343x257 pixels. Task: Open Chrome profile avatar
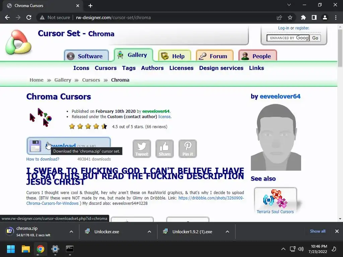coord(325,17)
